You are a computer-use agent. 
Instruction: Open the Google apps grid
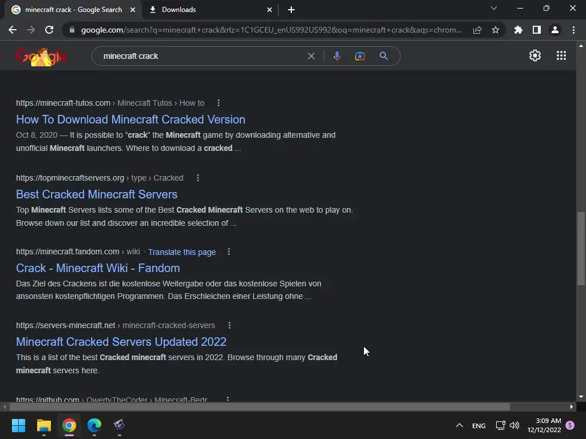tap(561, 55)
